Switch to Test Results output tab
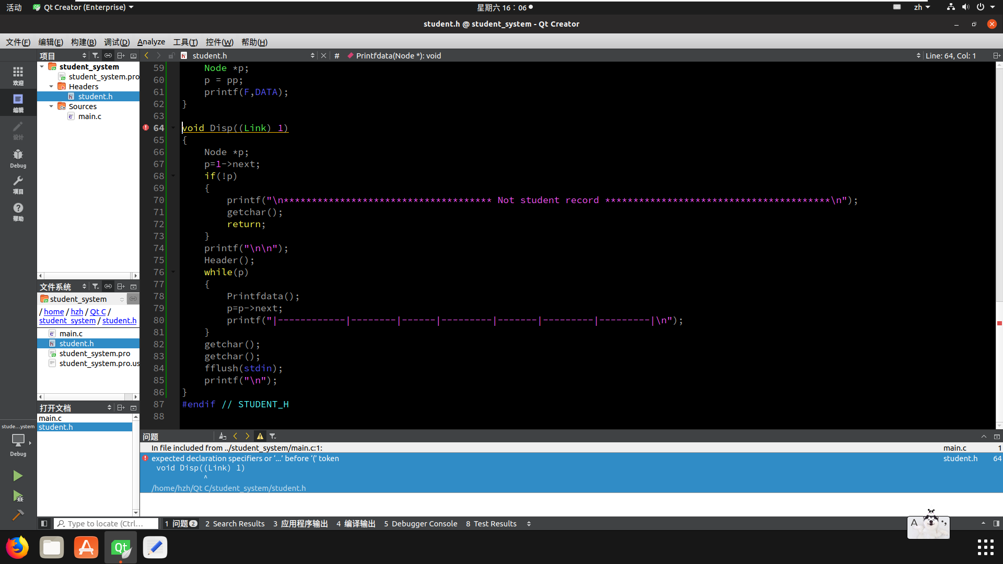 [491, 523]
